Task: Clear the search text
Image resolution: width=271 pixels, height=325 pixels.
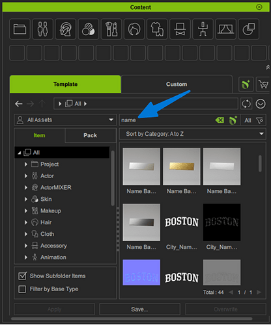Action: click(x=220, y=120)
